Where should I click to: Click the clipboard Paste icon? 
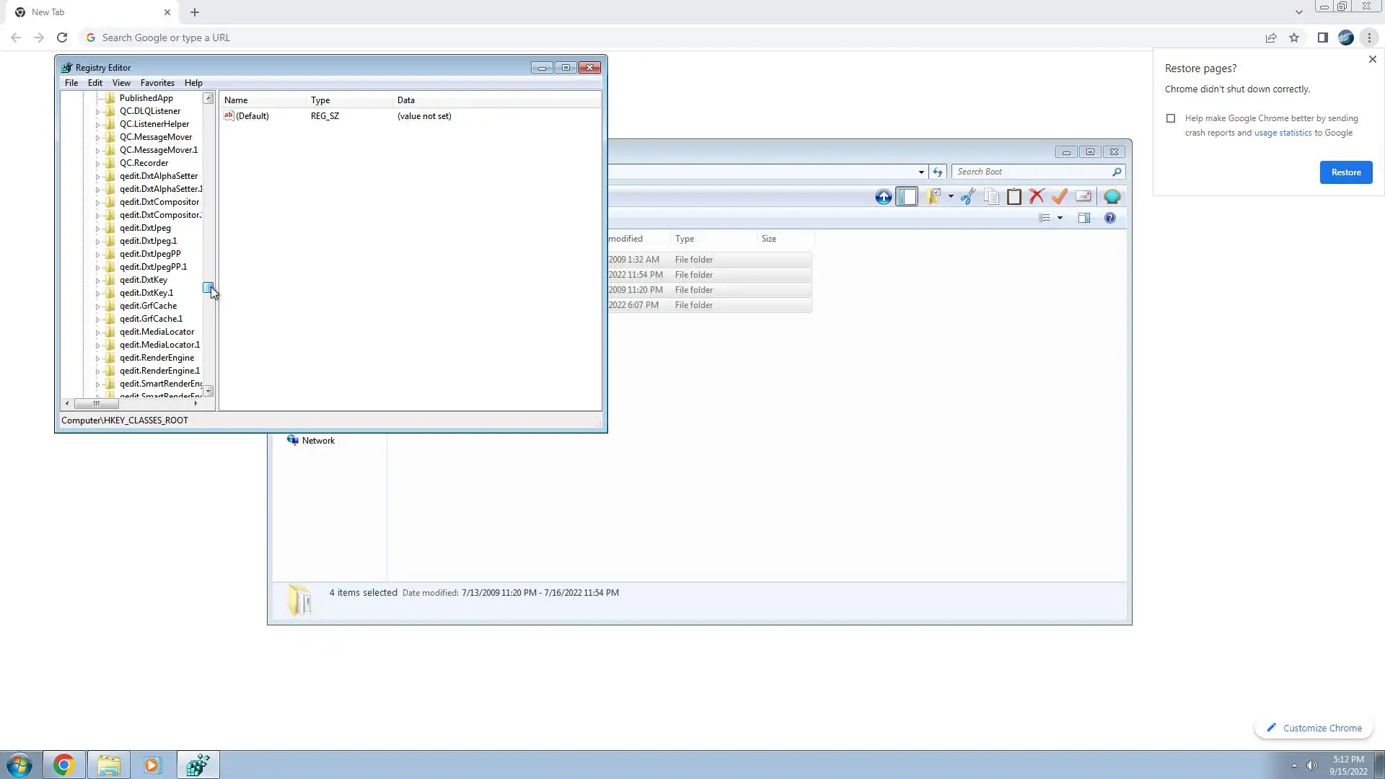click(1014, 196)
